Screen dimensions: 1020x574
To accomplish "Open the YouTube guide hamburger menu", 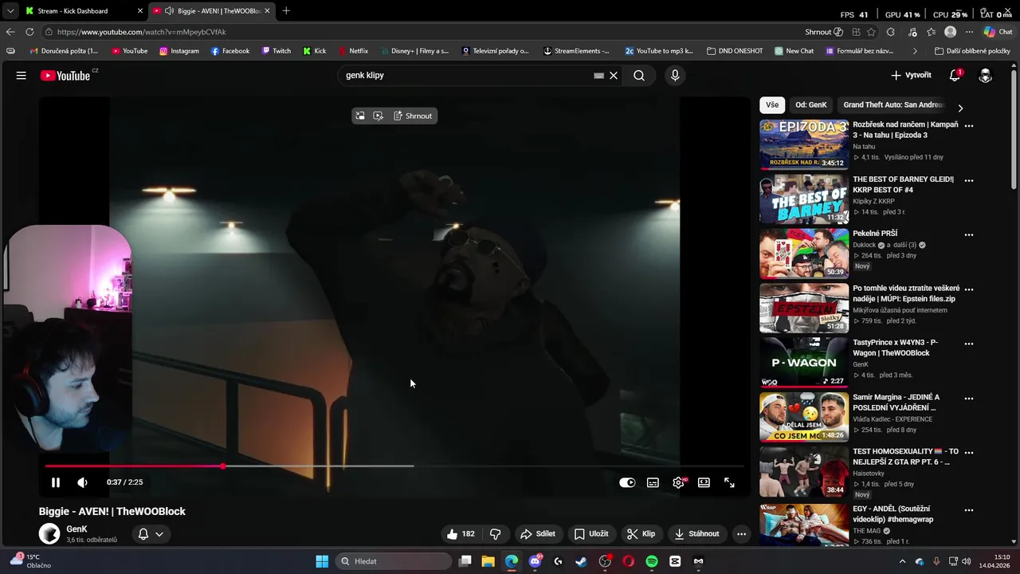I will point(22,76).
